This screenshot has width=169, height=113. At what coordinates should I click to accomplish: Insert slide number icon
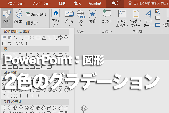point(158,18)
